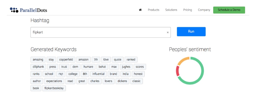Click the 'stay' keyword tag
This screenshot has height=99, width=259.
pyautogui.click(x=51, y=60)
